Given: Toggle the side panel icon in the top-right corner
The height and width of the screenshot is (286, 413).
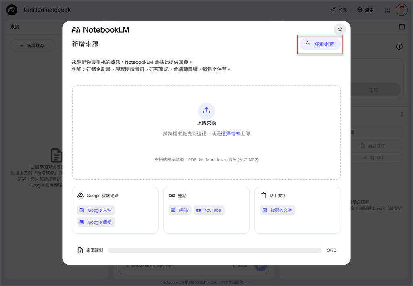Looking at the screenshot, I should [402, 27].
